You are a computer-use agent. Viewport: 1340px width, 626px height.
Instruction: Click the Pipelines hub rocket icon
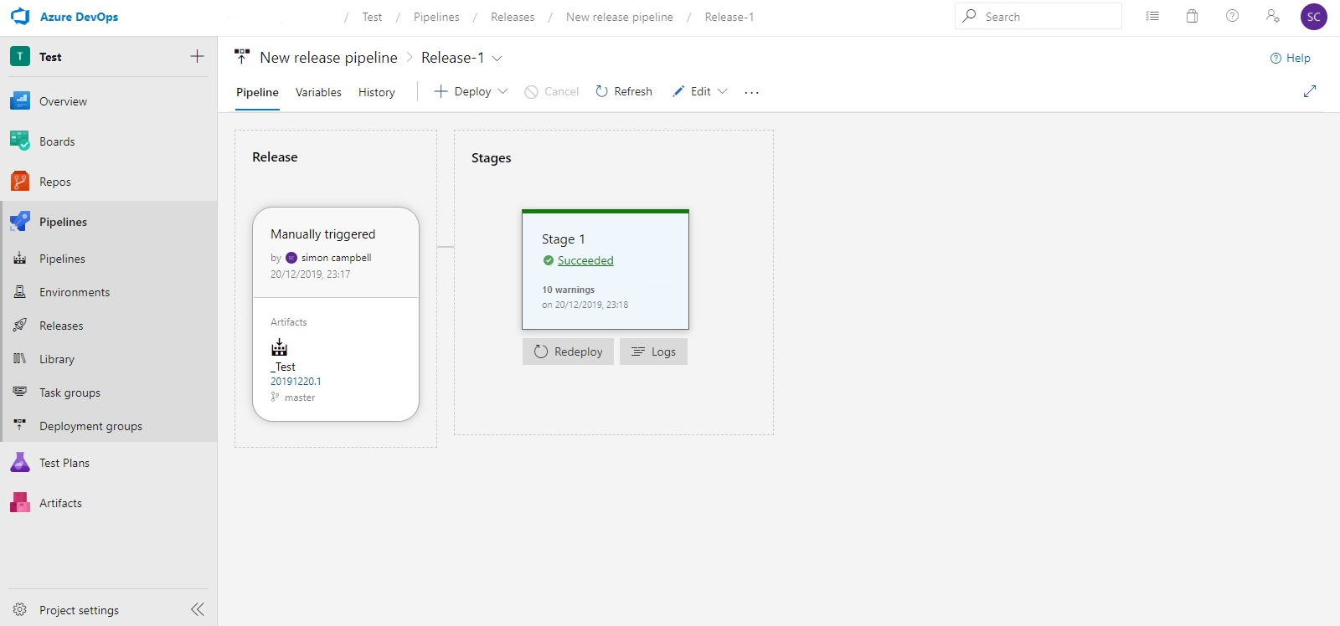[20, 222]
